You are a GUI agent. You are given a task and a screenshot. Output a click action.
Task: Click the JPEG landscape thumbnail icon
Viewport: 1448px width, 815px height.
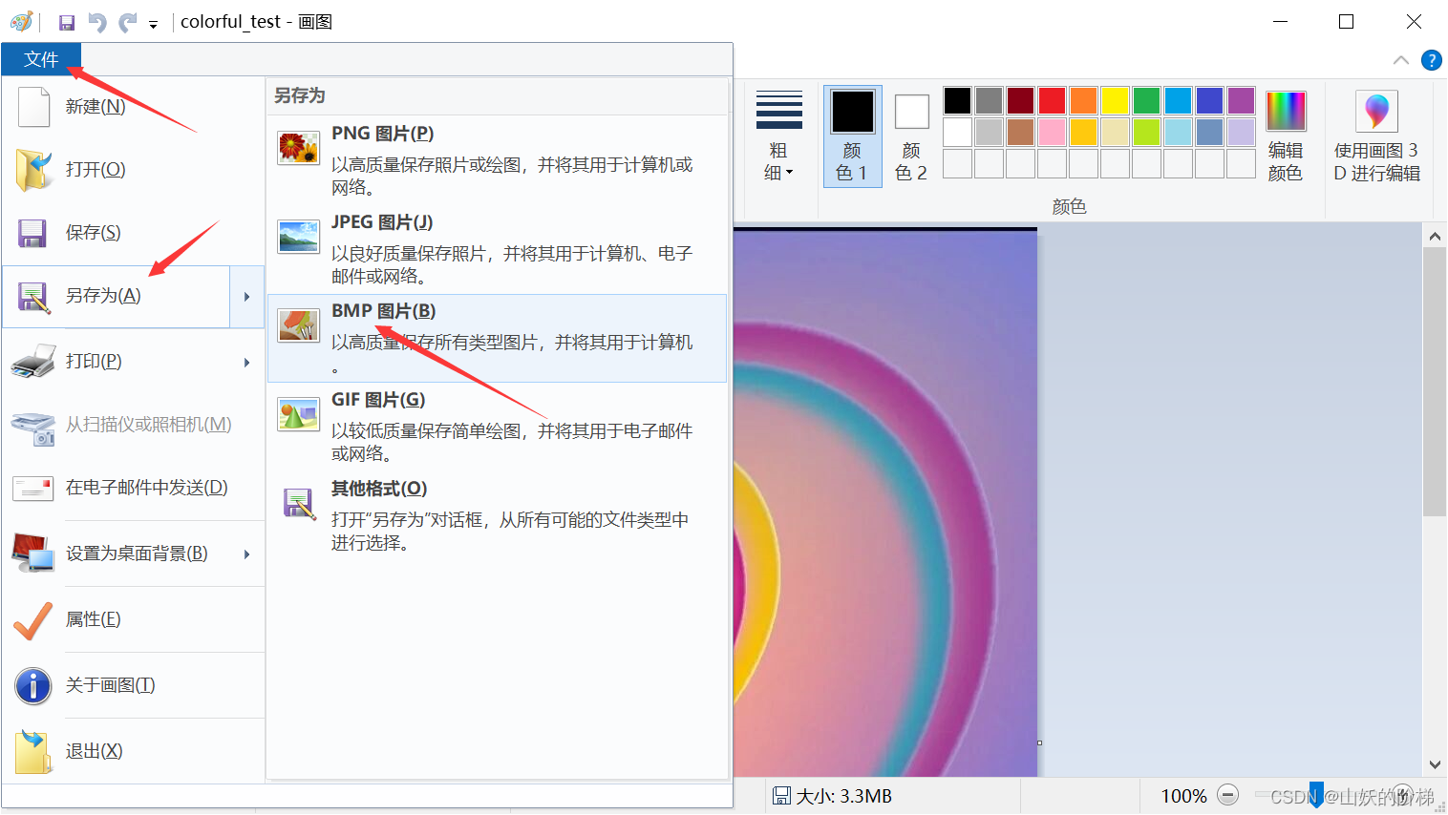point(298,237)
